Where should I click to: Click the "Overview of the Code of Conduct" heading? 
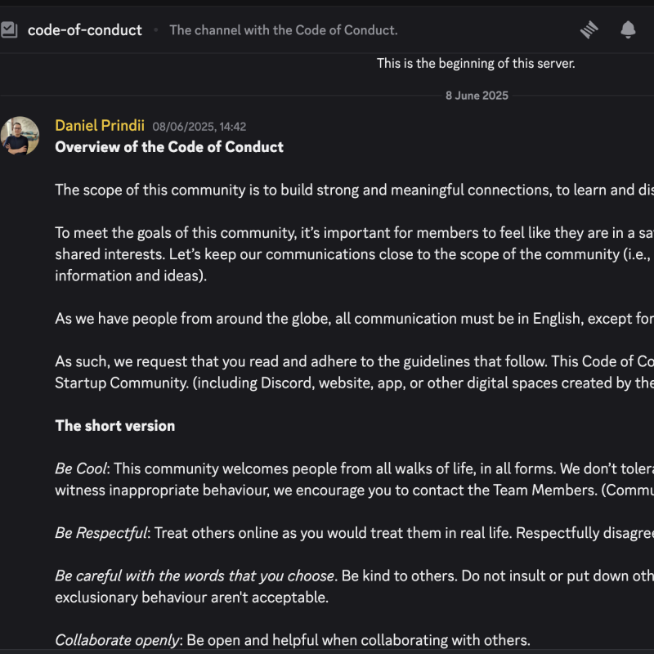[x=169, y=147]
